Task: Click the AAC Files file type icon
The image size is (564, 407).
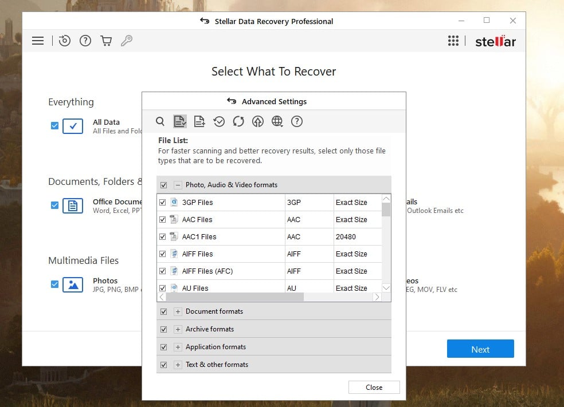Action: coord(174,219)
